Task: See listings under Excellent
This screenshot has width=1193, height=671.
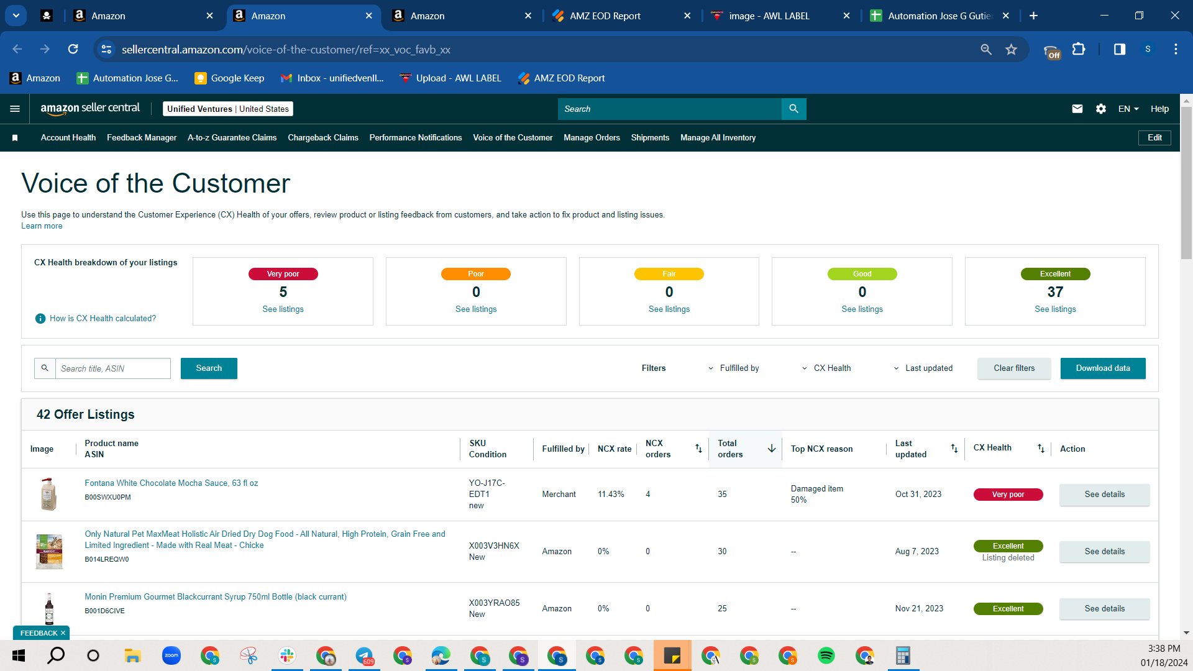Action: (x=1055, y=309)
